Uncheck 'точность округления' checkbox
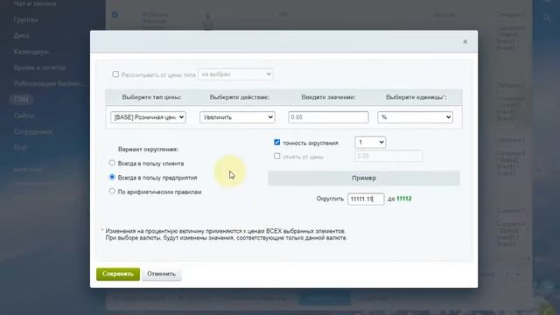 pyautogui.click(x=276, y=142)
